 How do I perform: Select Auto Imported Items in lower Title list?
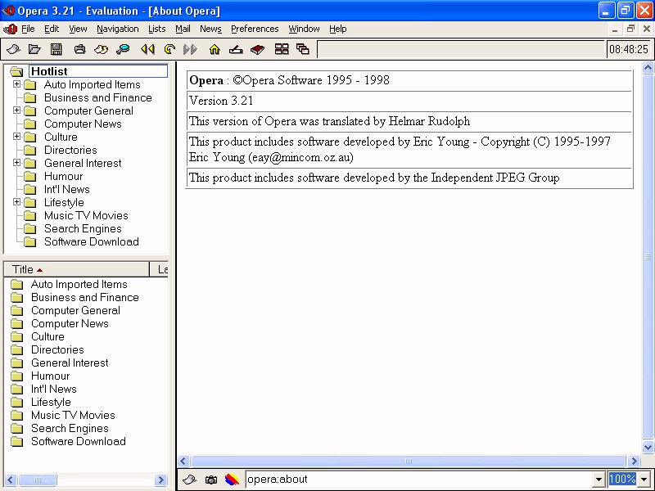click(x=79, y=284)
